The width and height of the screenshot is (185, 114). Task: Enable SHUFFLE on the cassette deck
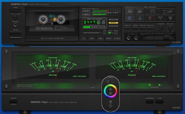pos(117,39)
